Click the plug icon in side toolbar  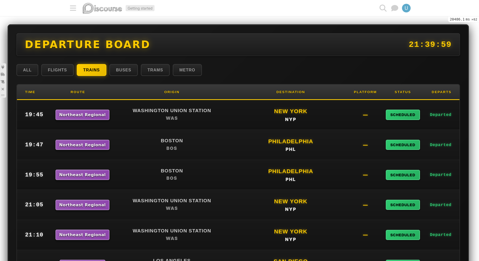tap(3, 67)
